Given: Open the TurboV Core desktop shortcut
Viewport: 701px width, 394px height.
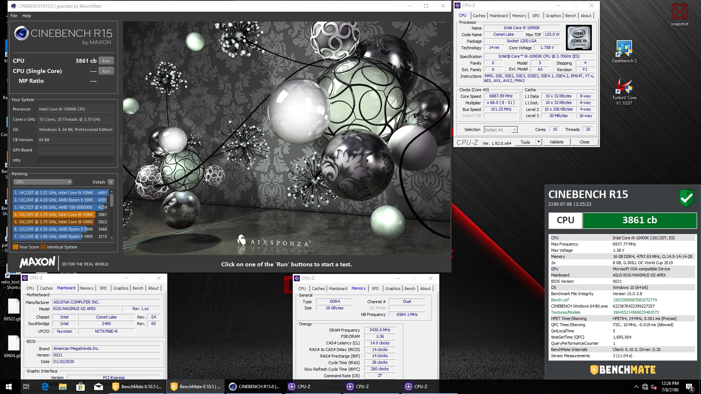Looking at the screenshot, I should tap(624, 92).
